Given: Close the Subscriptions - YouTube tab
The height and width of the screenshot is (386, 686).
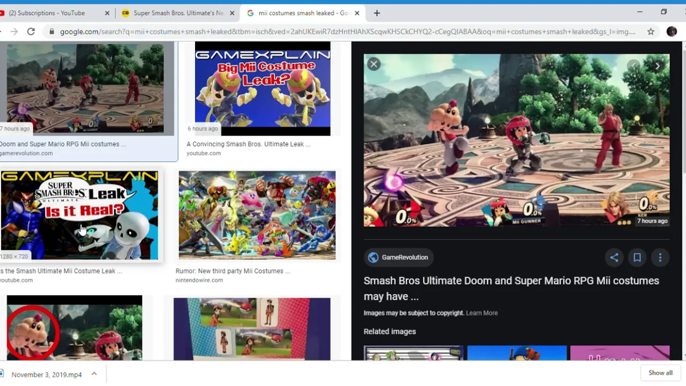Looking at the screenshot, I should (107, 13).
